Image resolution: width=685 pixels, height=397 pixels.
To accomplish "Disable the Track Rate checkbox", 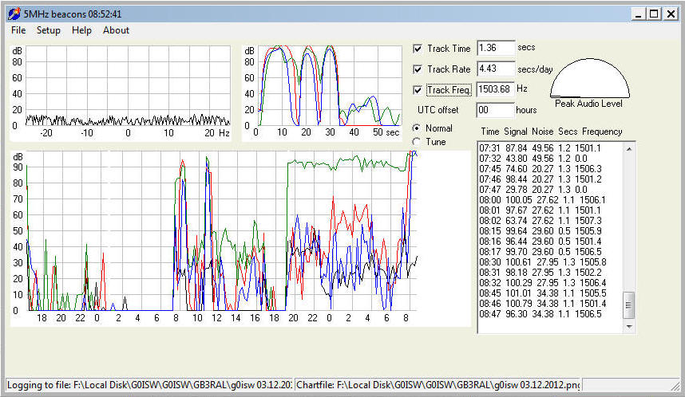I will coord(418,70).
